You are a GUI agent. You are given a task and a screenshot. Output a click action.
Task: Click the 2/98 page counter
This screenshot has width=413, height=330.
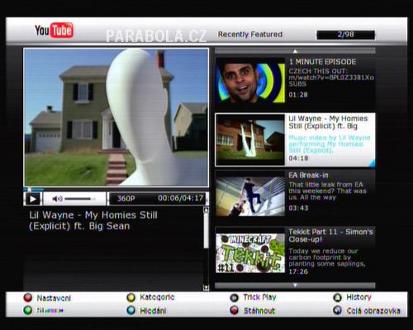[x=346, y=35]
